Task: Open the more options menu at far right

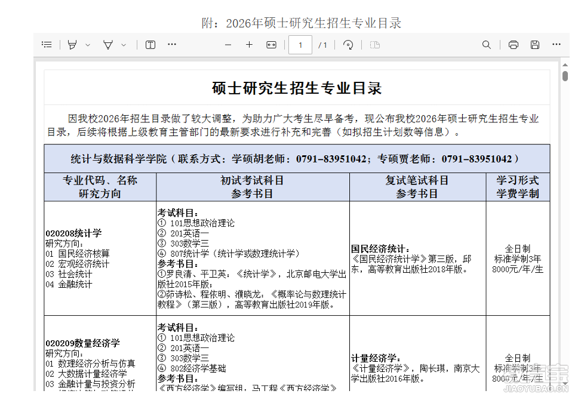Action: (556, 44)
